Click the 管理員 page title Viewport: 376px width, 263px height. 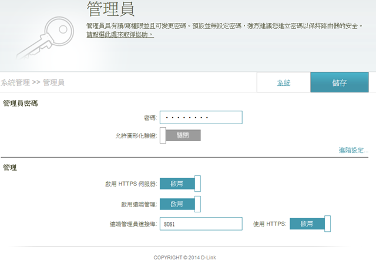click(110, 9)
